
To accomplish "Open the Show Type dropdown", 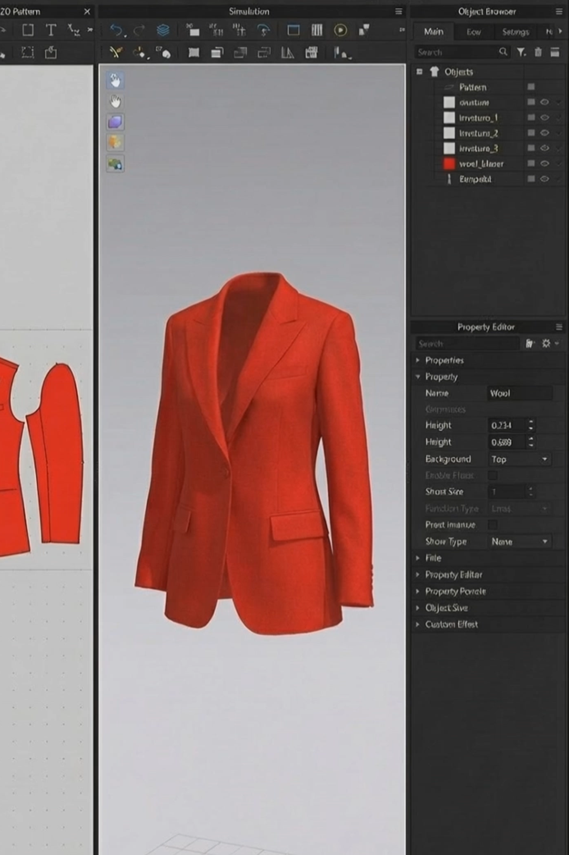I will [x=519, y=542].
